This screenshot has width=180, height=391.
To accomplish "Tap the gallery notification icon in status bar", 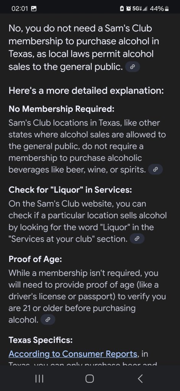I will [33, 9].
